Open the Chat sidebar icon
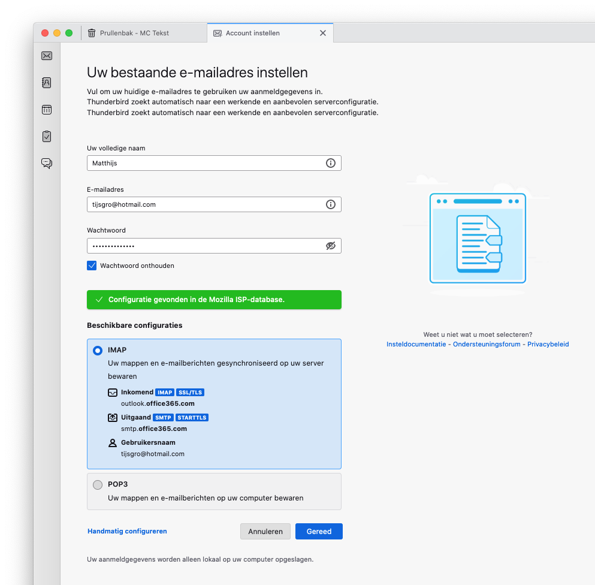The image size is (595, 585). click(47, 163)
